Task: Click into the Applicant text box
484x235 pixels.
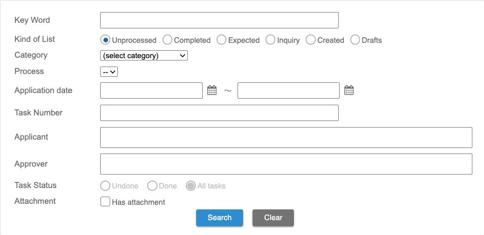Action: (x=286, y=138)
